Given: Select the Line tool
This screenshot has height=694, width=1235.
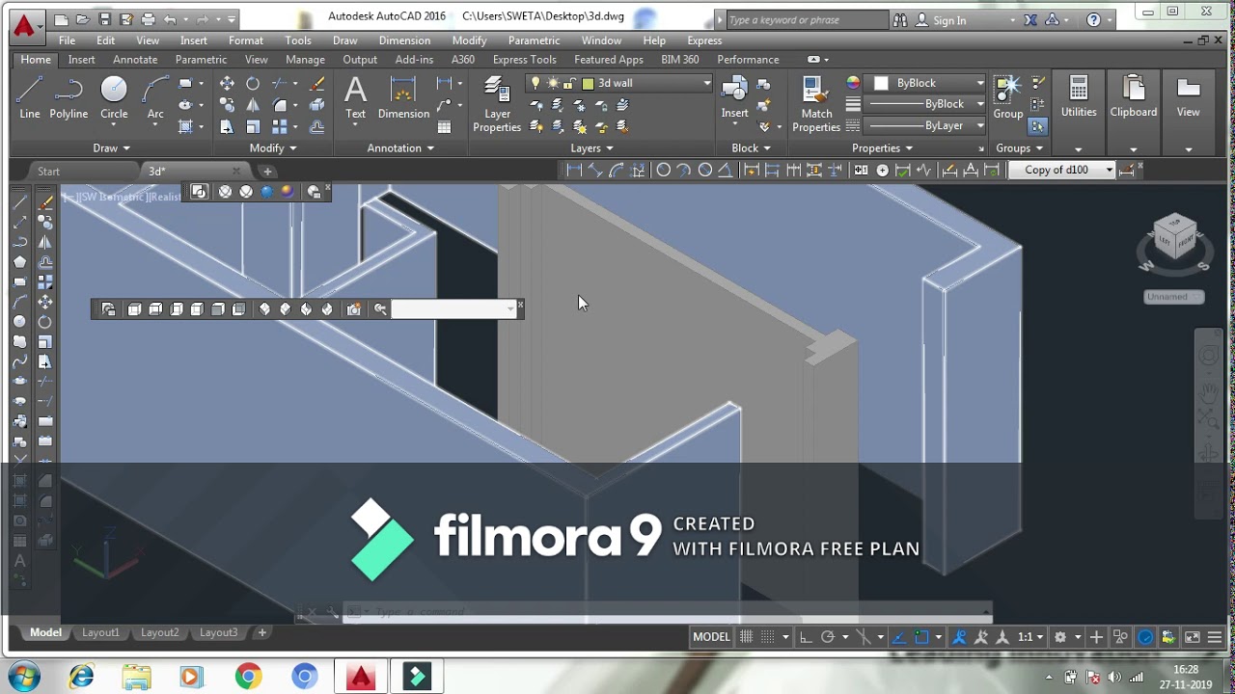Looking at the screenshot, I should click(30, 98).
